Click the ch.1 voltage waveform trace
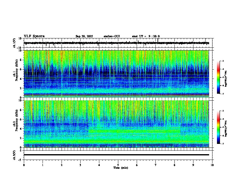The height and width of the screenshot is (185, 239). pos(116,43)
